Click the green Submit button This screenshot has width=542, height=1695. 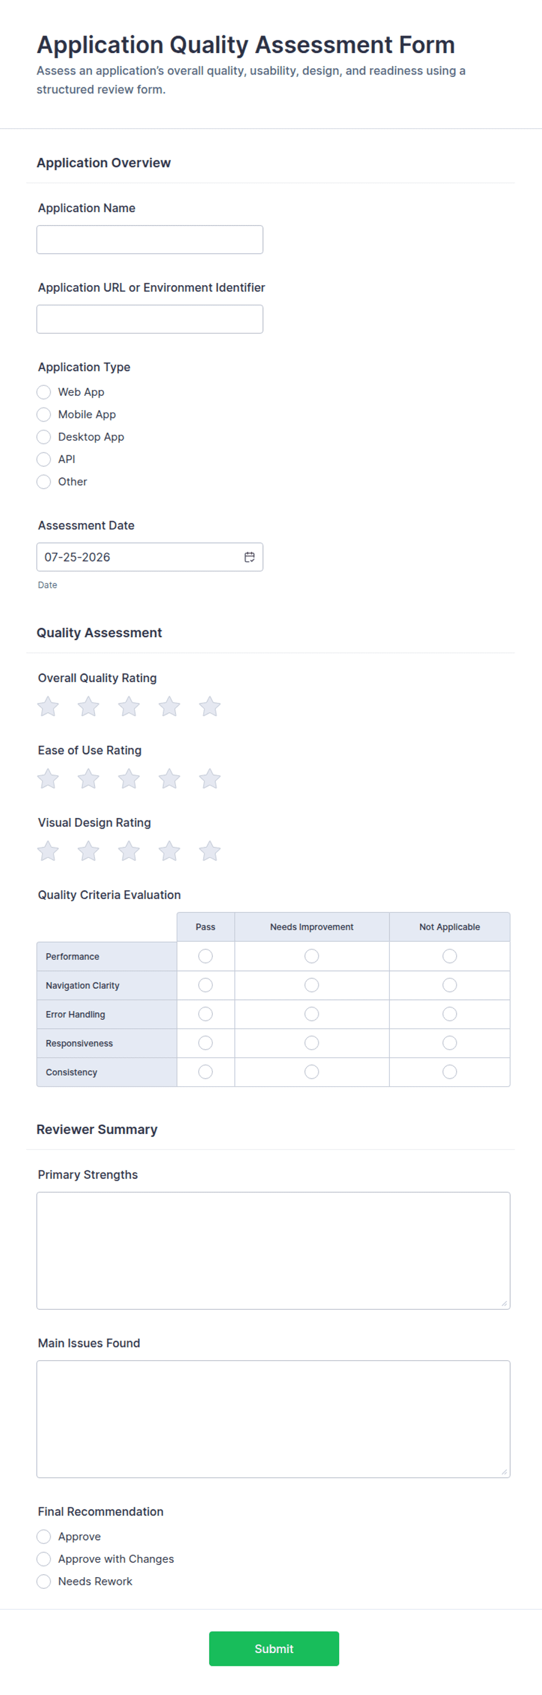point(274,1648)
